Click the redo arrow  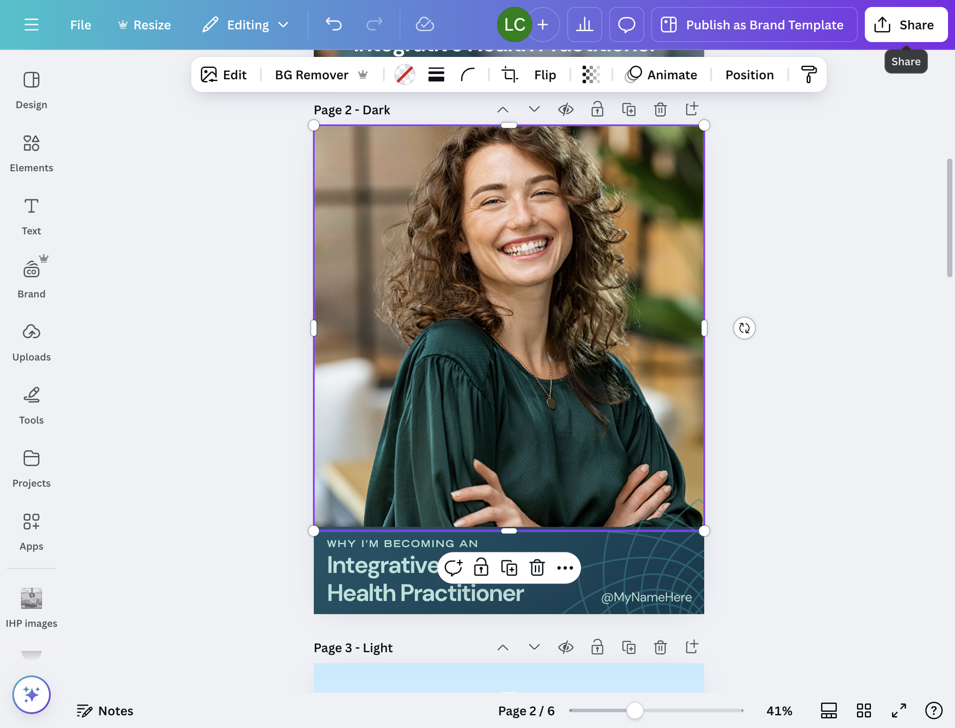click(374, 25)
